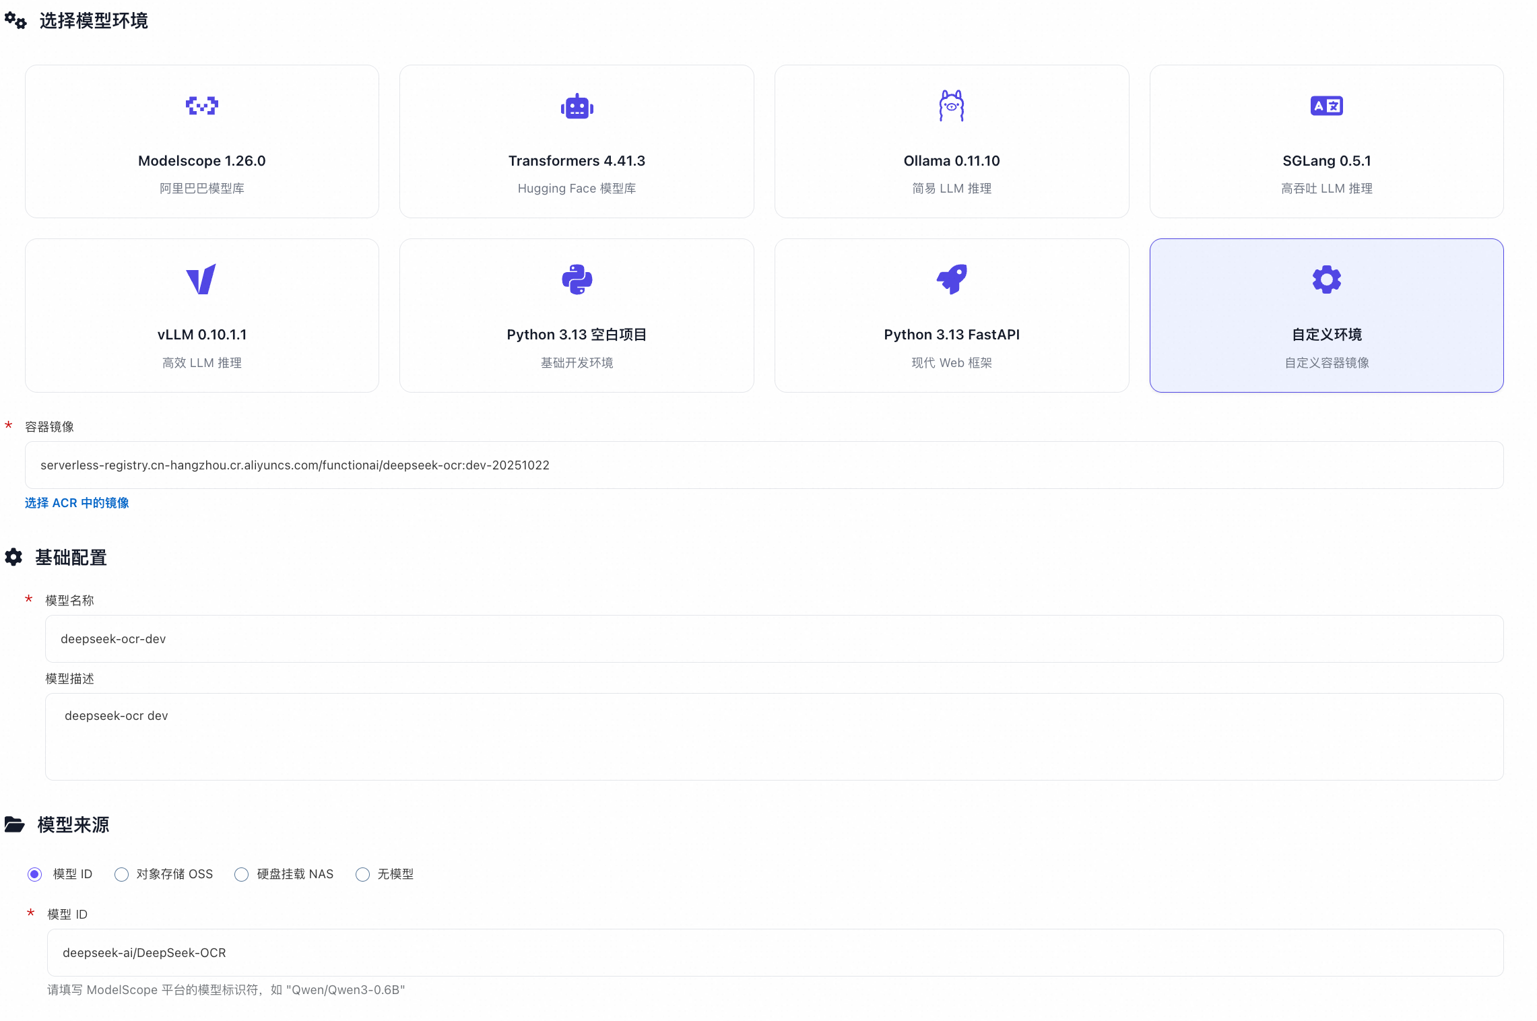This screenshot has height=1021, width=1537.
Task: Click the vLLM logo icon
Action: (x=201, y=279)
